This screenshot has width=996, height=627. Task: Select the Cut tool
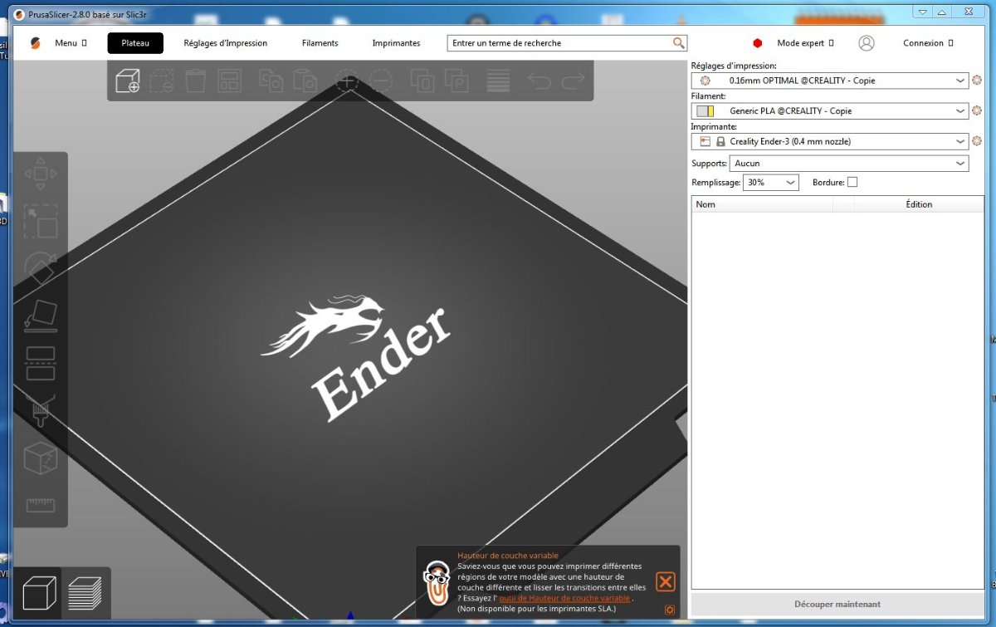[41, 364]
